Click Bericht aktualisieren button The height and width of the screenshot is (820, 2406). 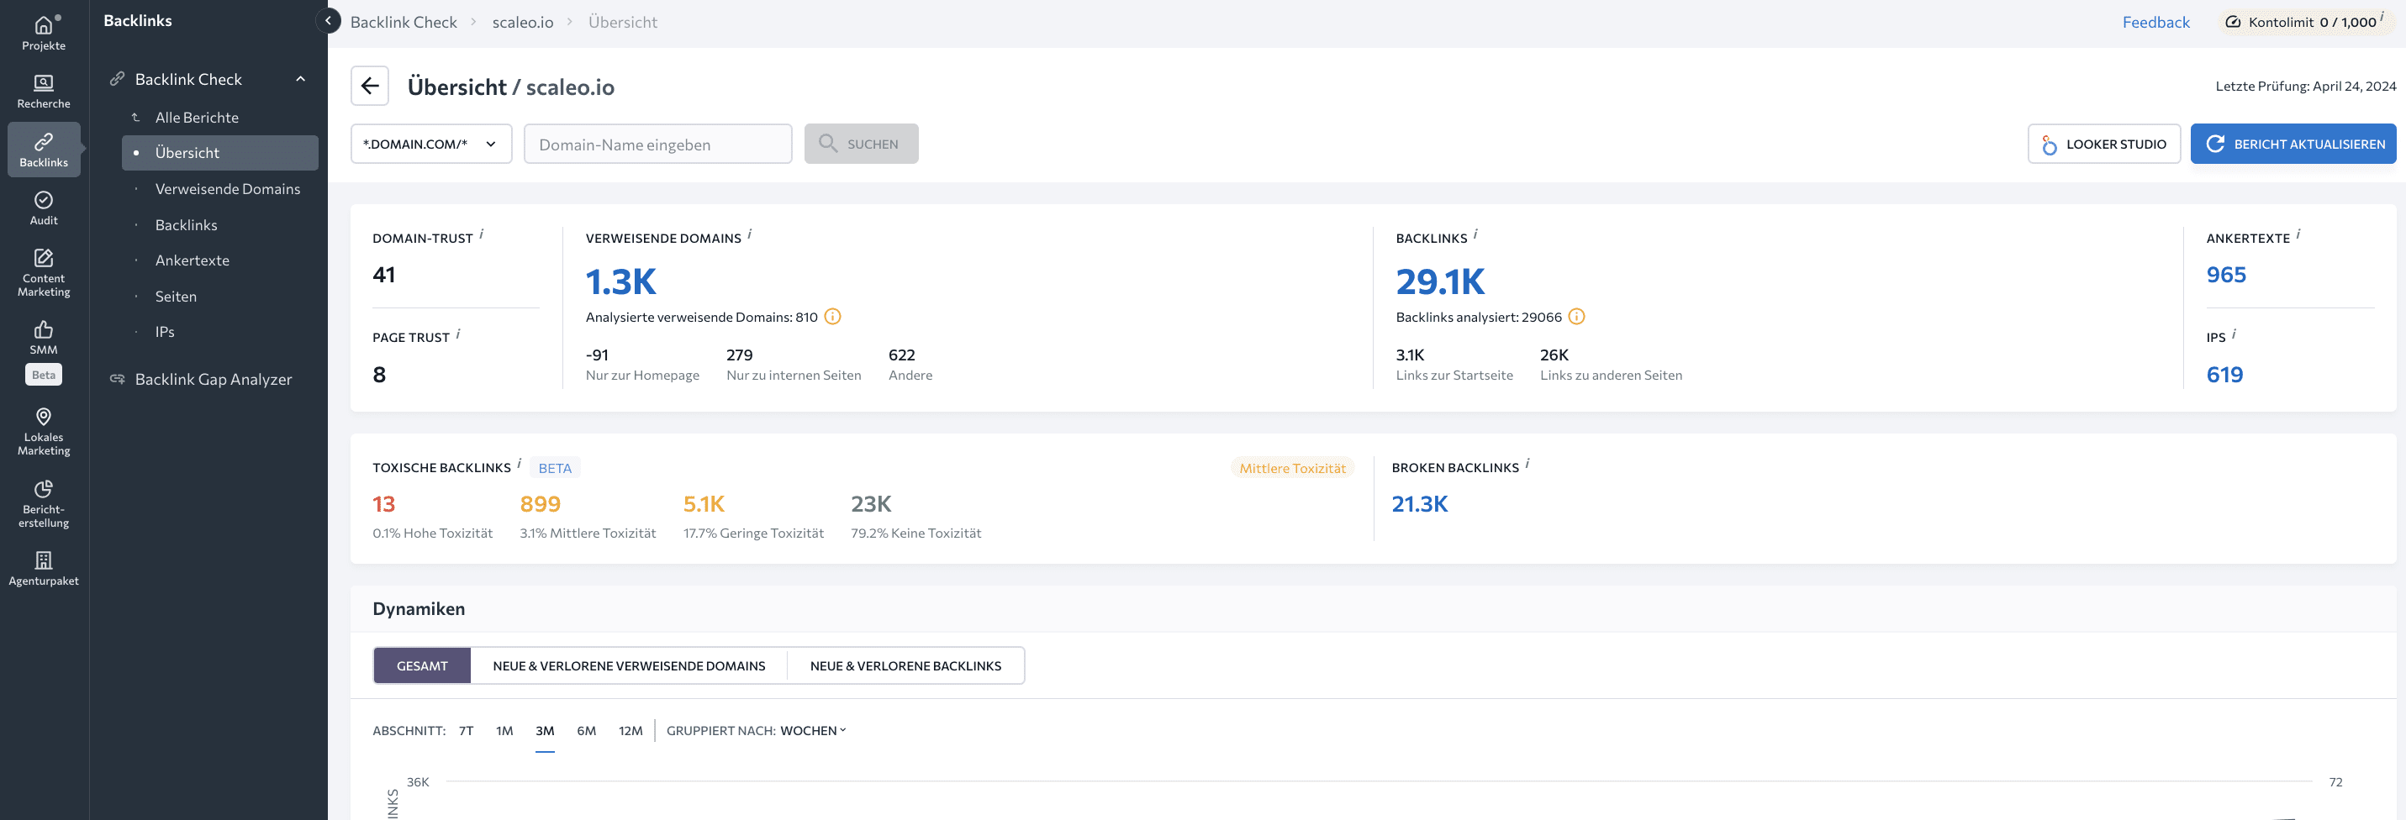pos(2293,144)
